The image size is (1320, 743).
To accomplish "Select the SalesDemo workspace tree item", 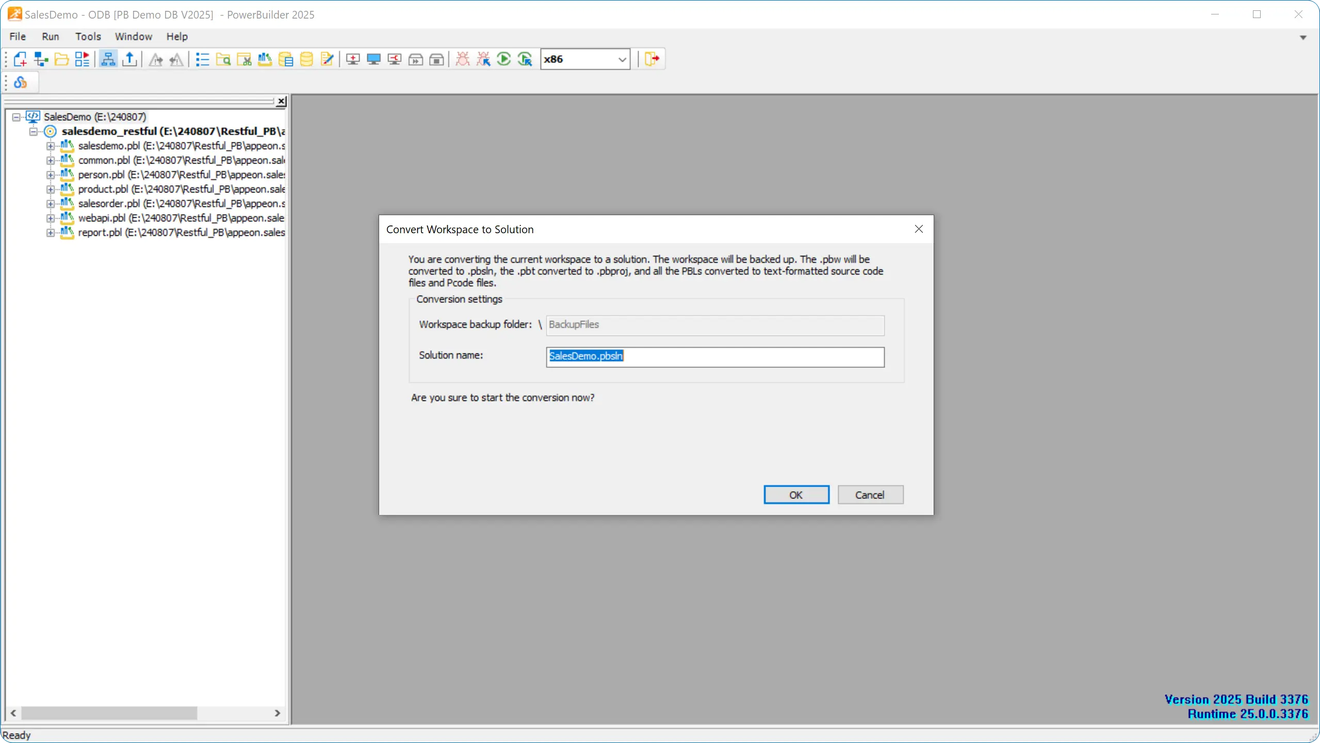I will click(95, 117).
